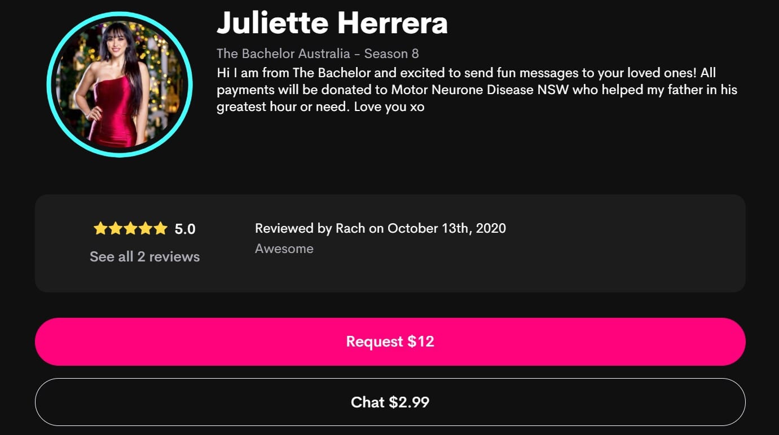Click the fifth and last rating star

tap(161, 228)
